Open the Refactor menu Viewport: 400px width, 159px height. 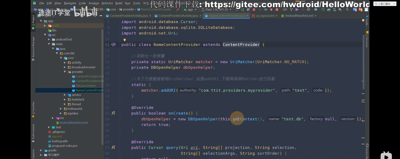click(x=107, y=3)
